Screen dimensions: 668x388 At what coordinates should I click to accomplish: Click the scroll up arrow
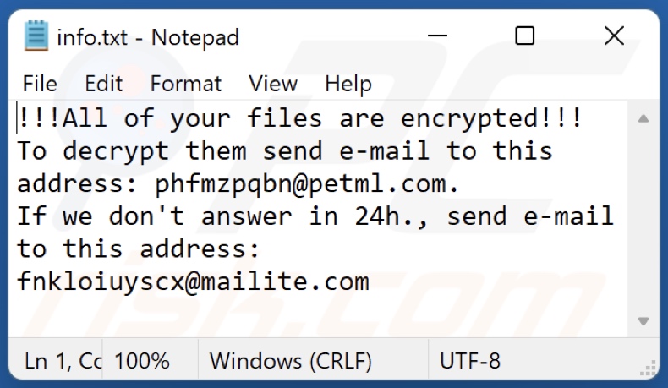(x=643, y=118)
